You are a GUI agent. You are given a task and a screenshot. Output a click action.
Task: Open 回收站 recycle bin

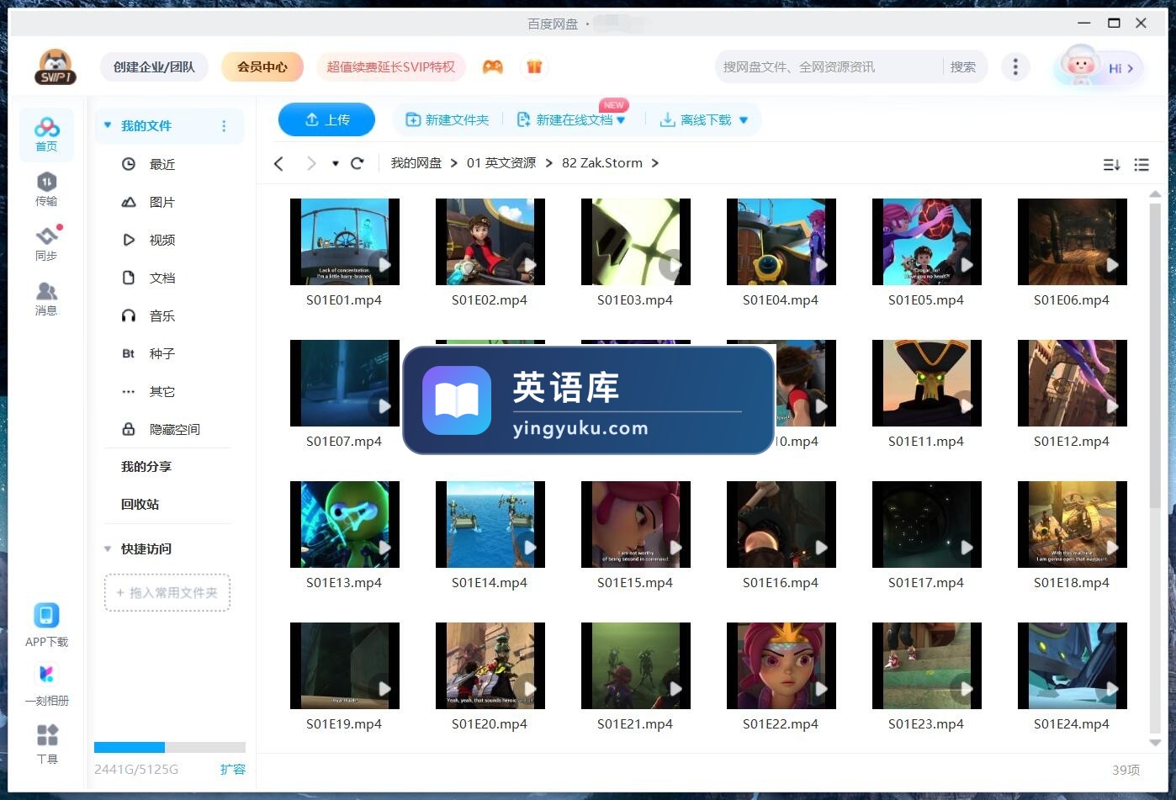[140, 504]
